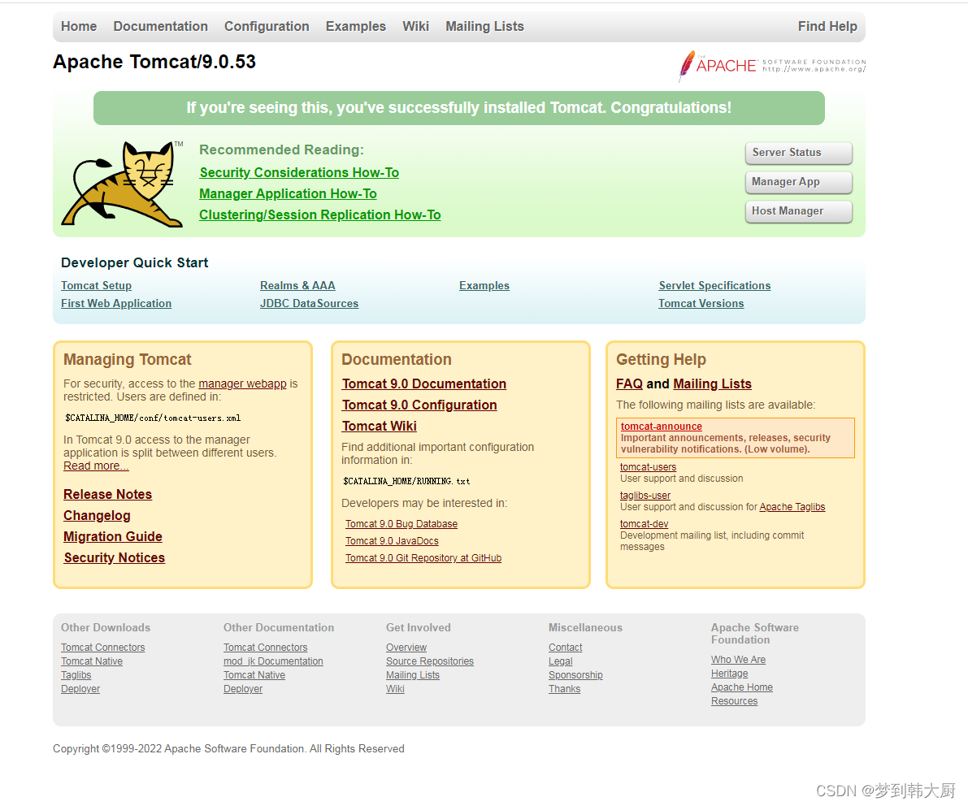Open the Manager App button
Image resolution: width=968 pixels, height=806 pixels.
(799, 182)
